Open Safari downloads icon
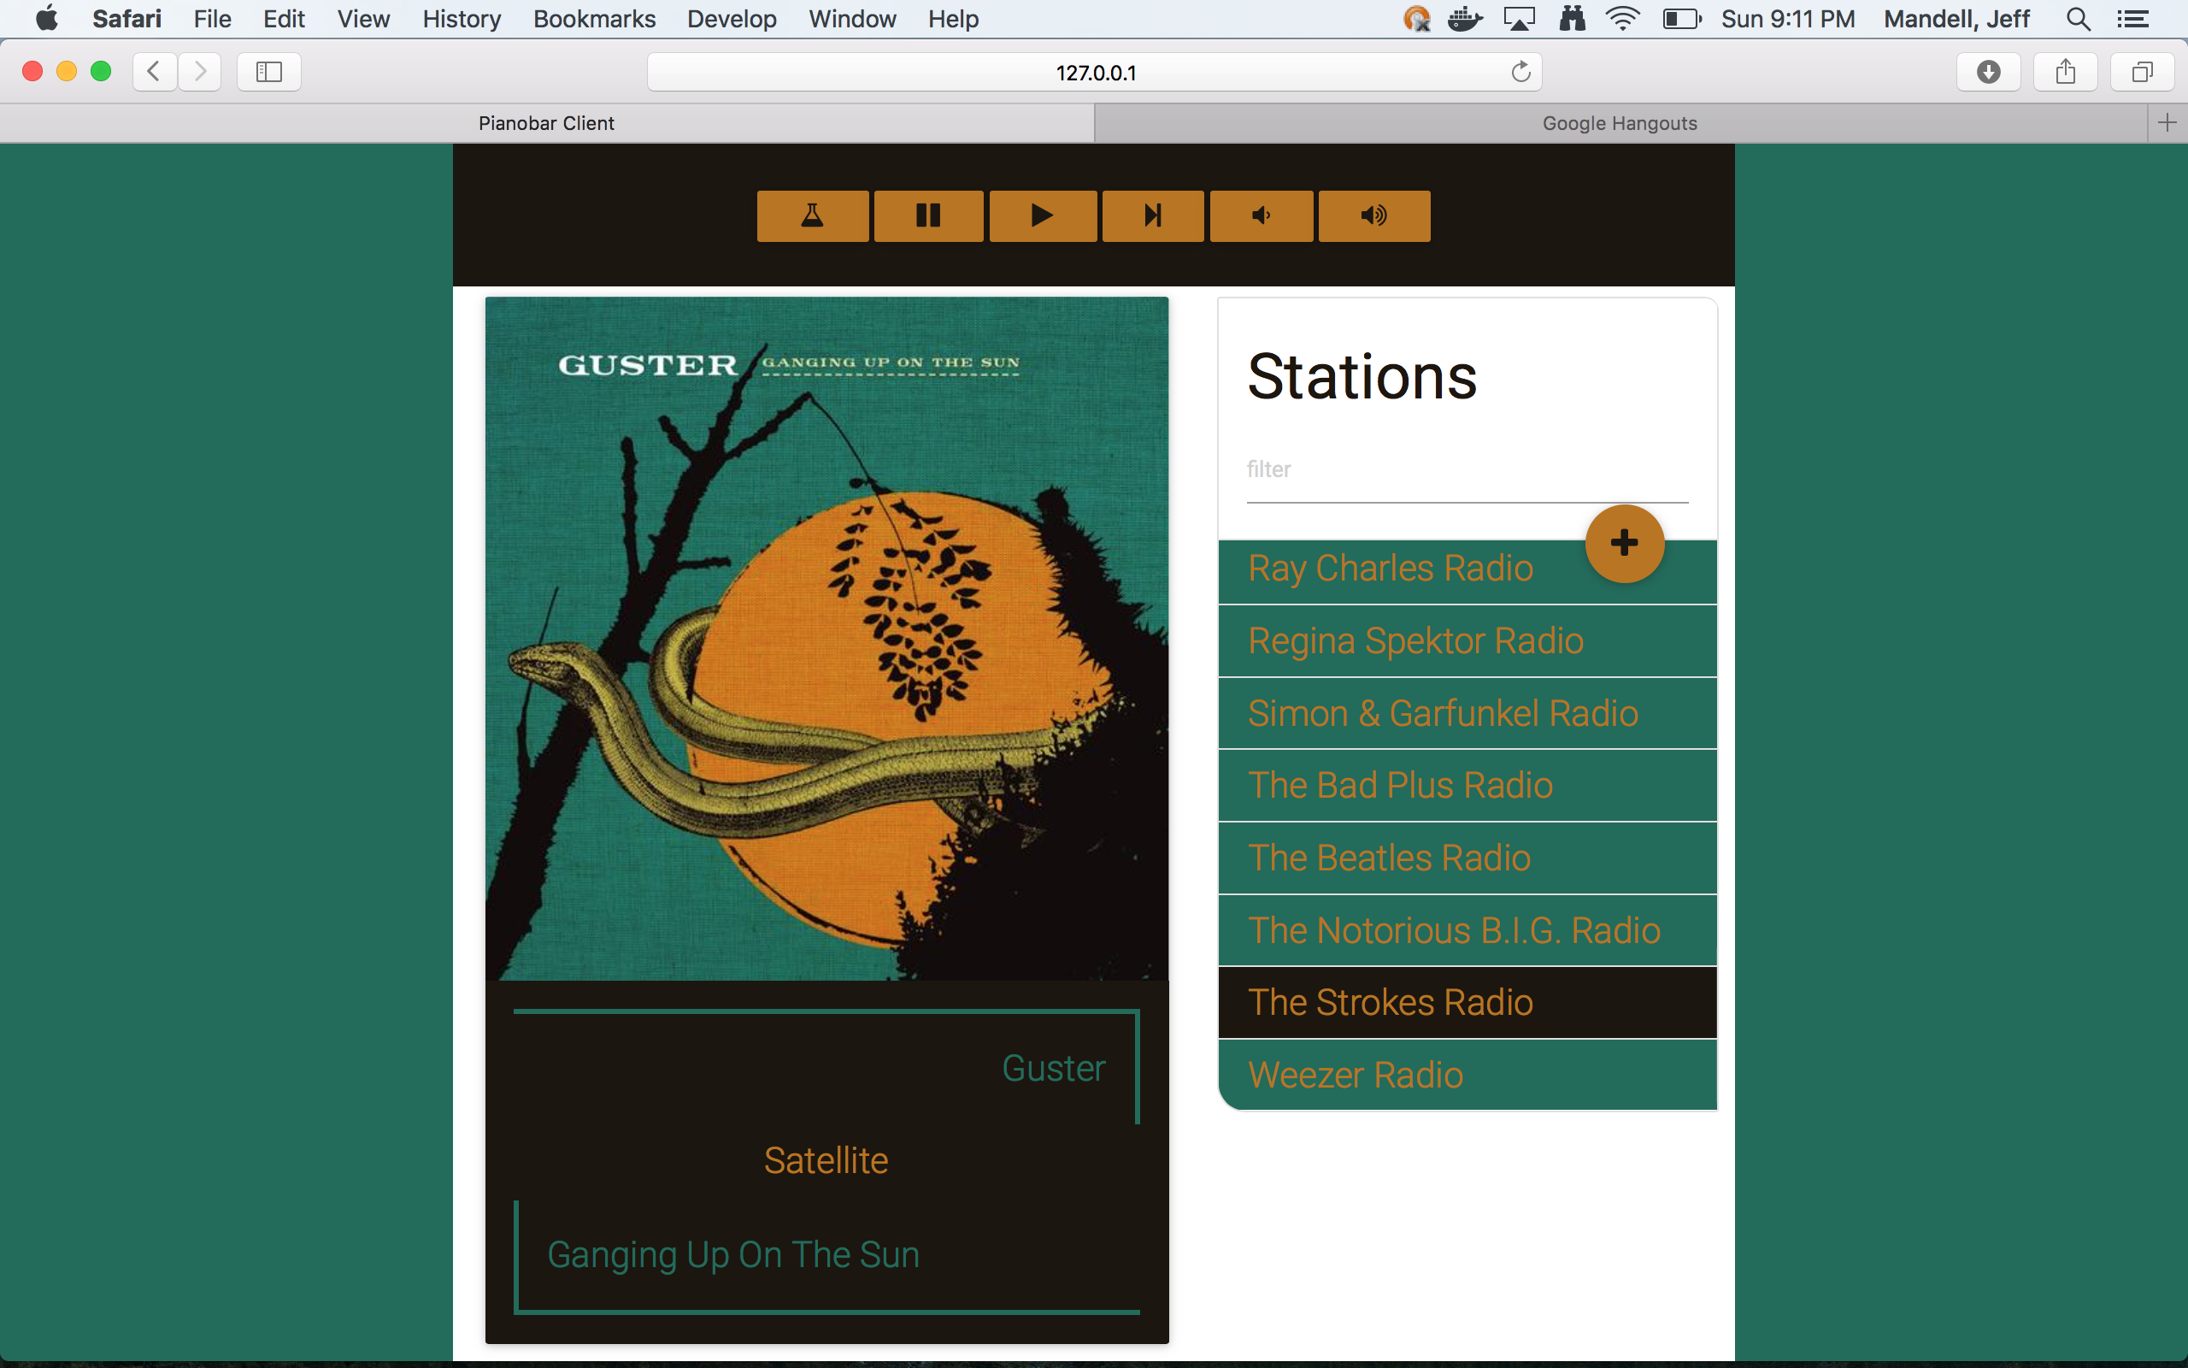Viewport: 2188px width, 1368px height. pyautogui.click(x=1988, y=73)
